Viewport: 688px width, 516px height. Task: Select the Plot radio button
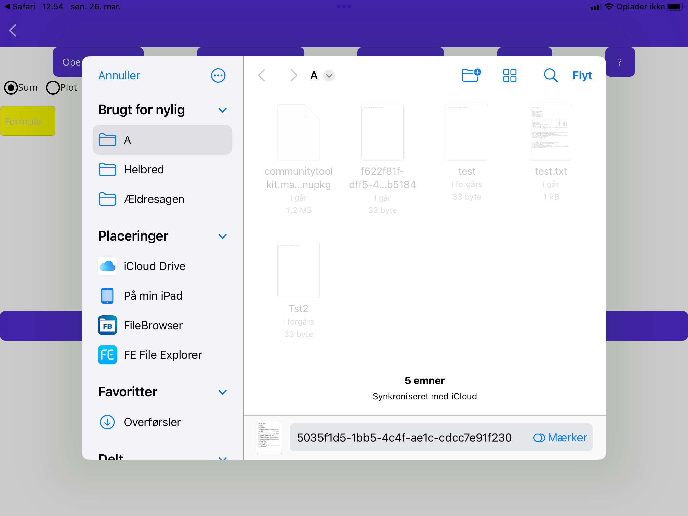pos(53,88)
